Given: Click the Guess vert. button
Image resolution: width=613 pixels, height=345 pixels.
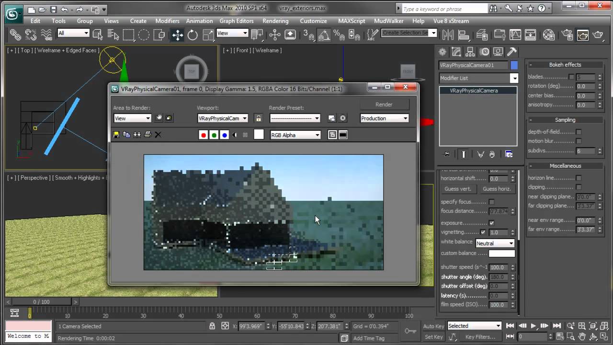Looking at the screenshot, I should [458, 189].
